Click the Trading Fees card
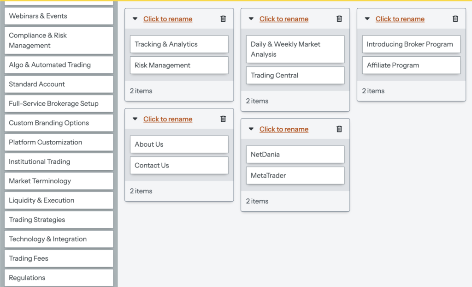Image resolution: width=472 pixels, height=287 pixels. (x=59, y=259)
